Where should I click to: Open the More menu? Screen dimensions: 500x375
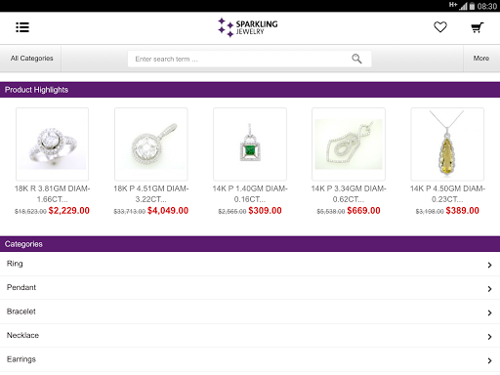481,59
